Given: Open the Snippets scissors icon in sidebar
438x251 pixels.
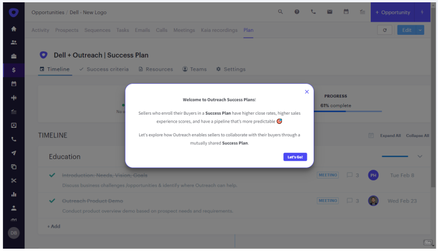Looking at the screenshot, I should click(14, 181).
